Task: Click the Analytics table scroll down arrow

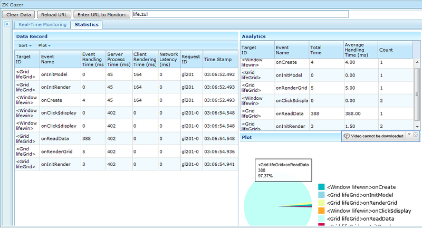Action: 417,127
